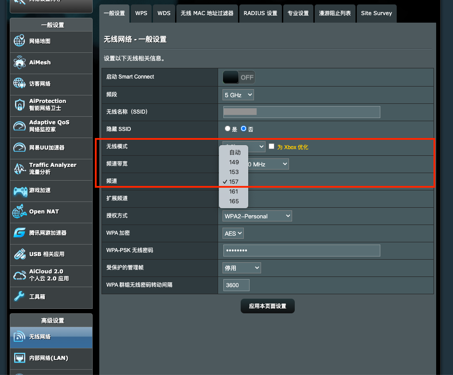453x375 pixels.
Task: Click the WPA-PSK password field
Action: [301, 251]
